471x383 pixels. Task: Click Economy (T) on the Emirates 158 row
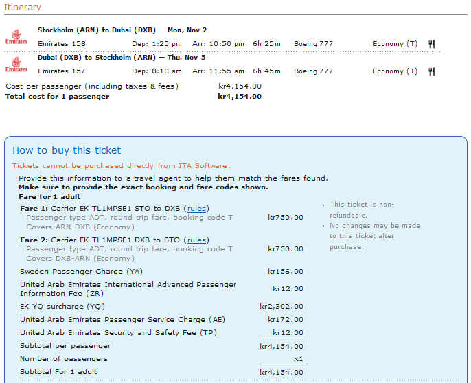395,44
